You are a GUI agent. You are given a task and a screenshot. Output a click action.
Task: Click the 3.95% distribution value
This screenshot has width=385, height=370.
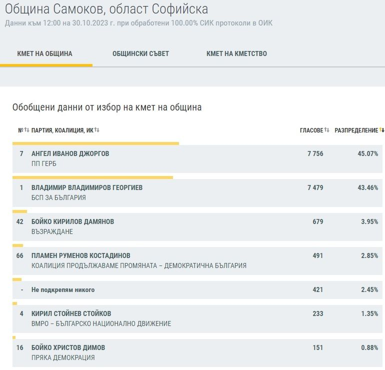click(369, 221)
